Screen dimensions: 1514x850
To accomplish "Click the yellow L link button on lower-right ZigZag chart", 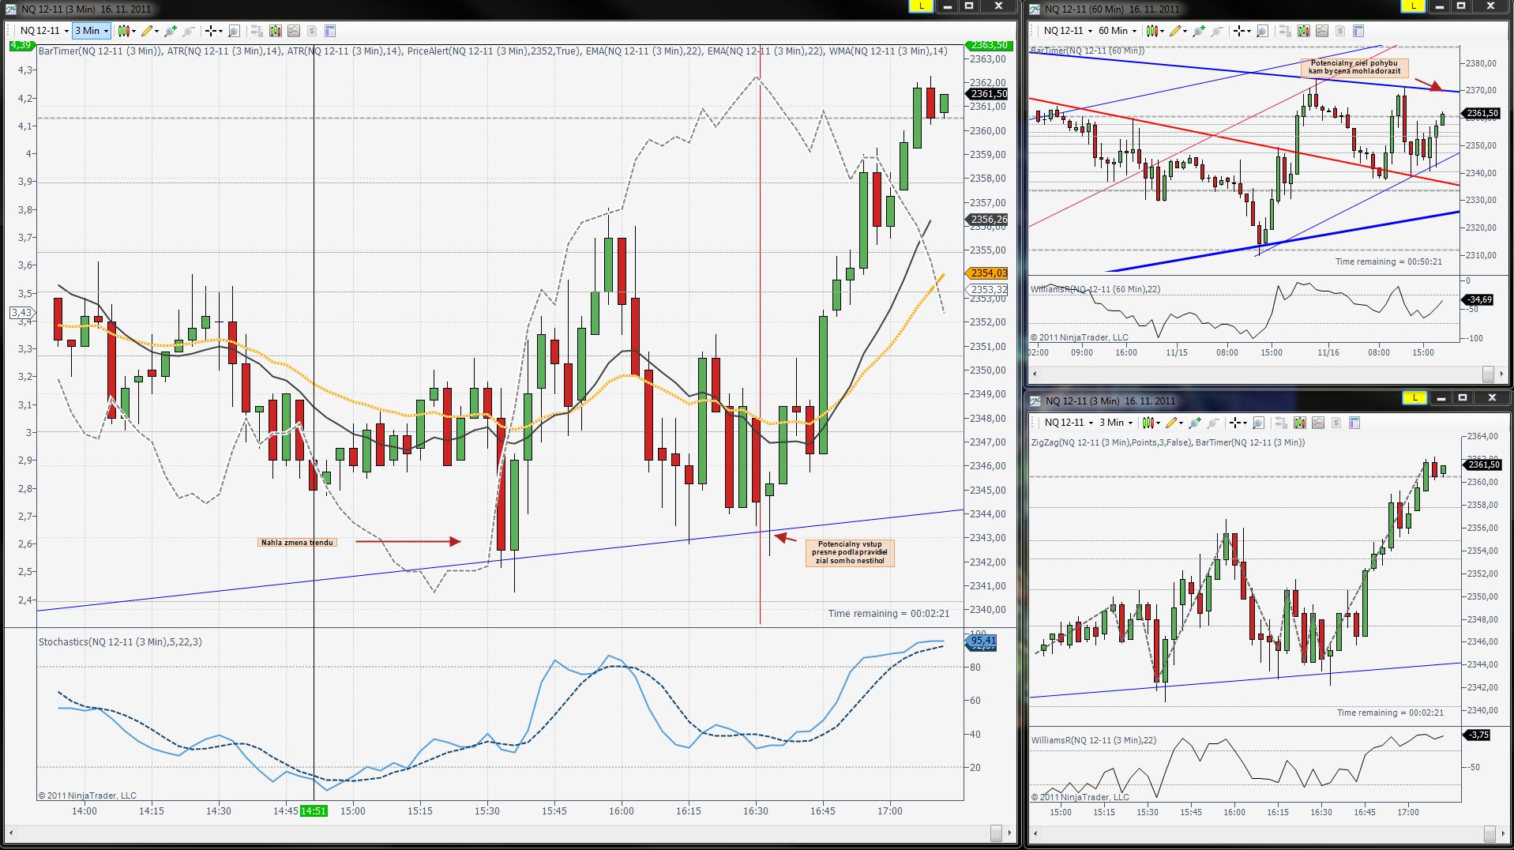I will pos(1414,398).
